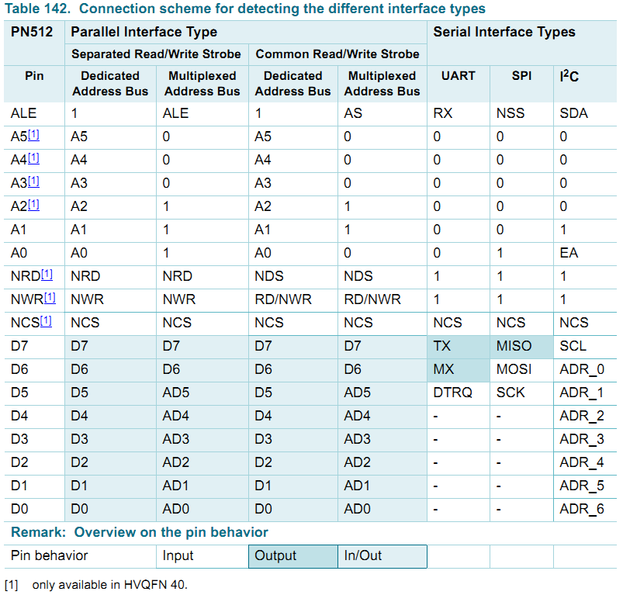This screenshot has height=595, width=623.
Task: Click the A1 pin name in first column
Action: pos(19,230)
